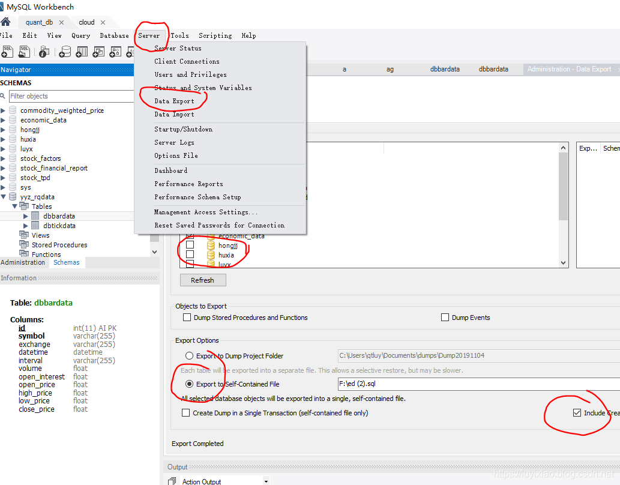Click the dump project folder path field
This screenshot has height=485, width=620.
(478, 355)
